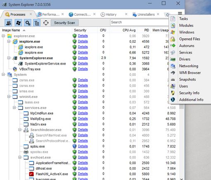Collapse the wininit.exe node

[x=9, y=97]
